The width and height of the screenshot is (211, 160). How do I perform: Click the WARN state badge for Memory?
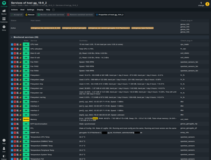[26, 119]
